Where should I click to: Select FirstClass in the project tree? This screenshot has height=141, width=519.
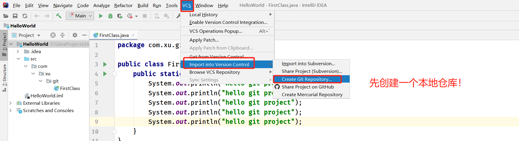[x=70, y=88]
